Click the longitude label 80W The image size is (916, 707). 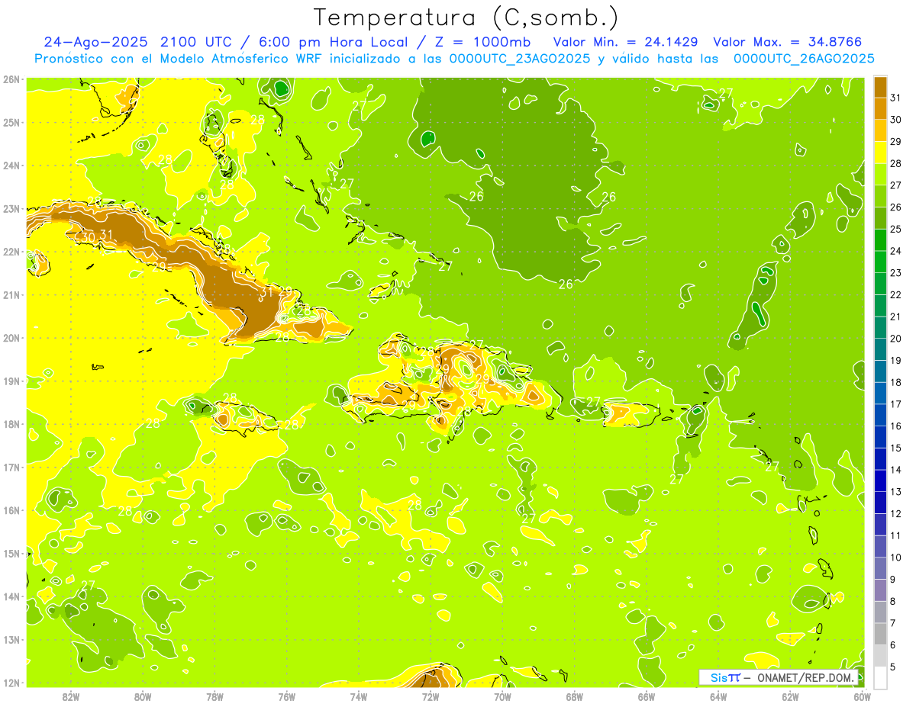(x=142, y=696)
